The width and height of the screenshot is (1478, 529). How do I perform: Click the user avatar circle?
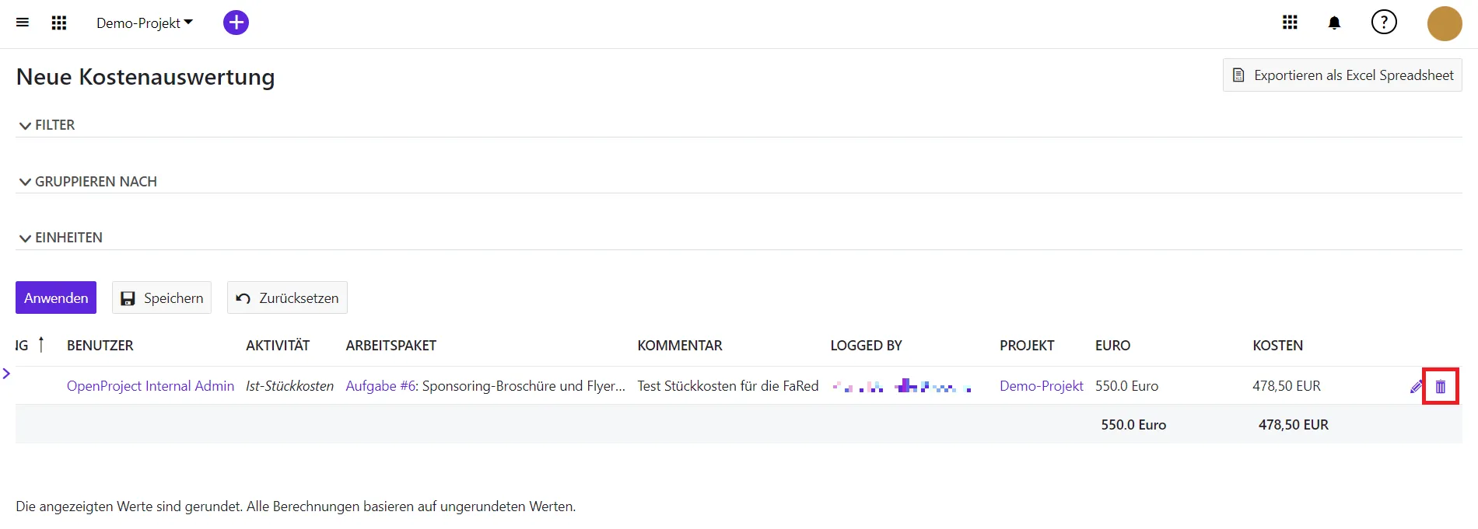1444,23
